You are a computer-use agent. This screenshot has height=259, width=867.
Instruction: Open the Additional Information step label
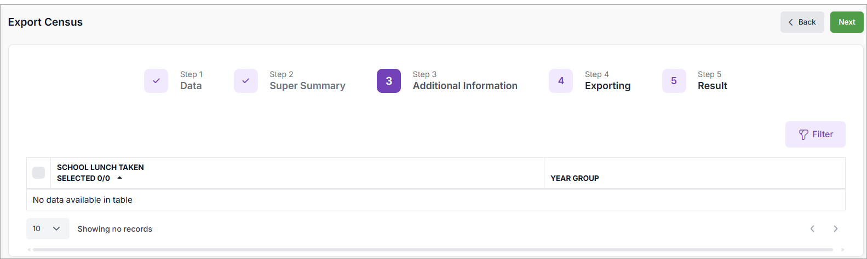(x=464, y=86)
